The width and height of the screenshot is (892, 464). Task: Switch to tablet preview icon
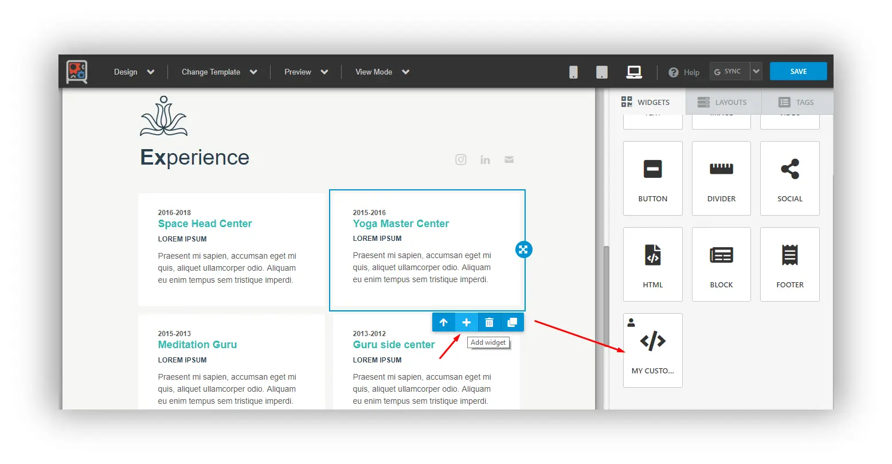coord(602,72)
